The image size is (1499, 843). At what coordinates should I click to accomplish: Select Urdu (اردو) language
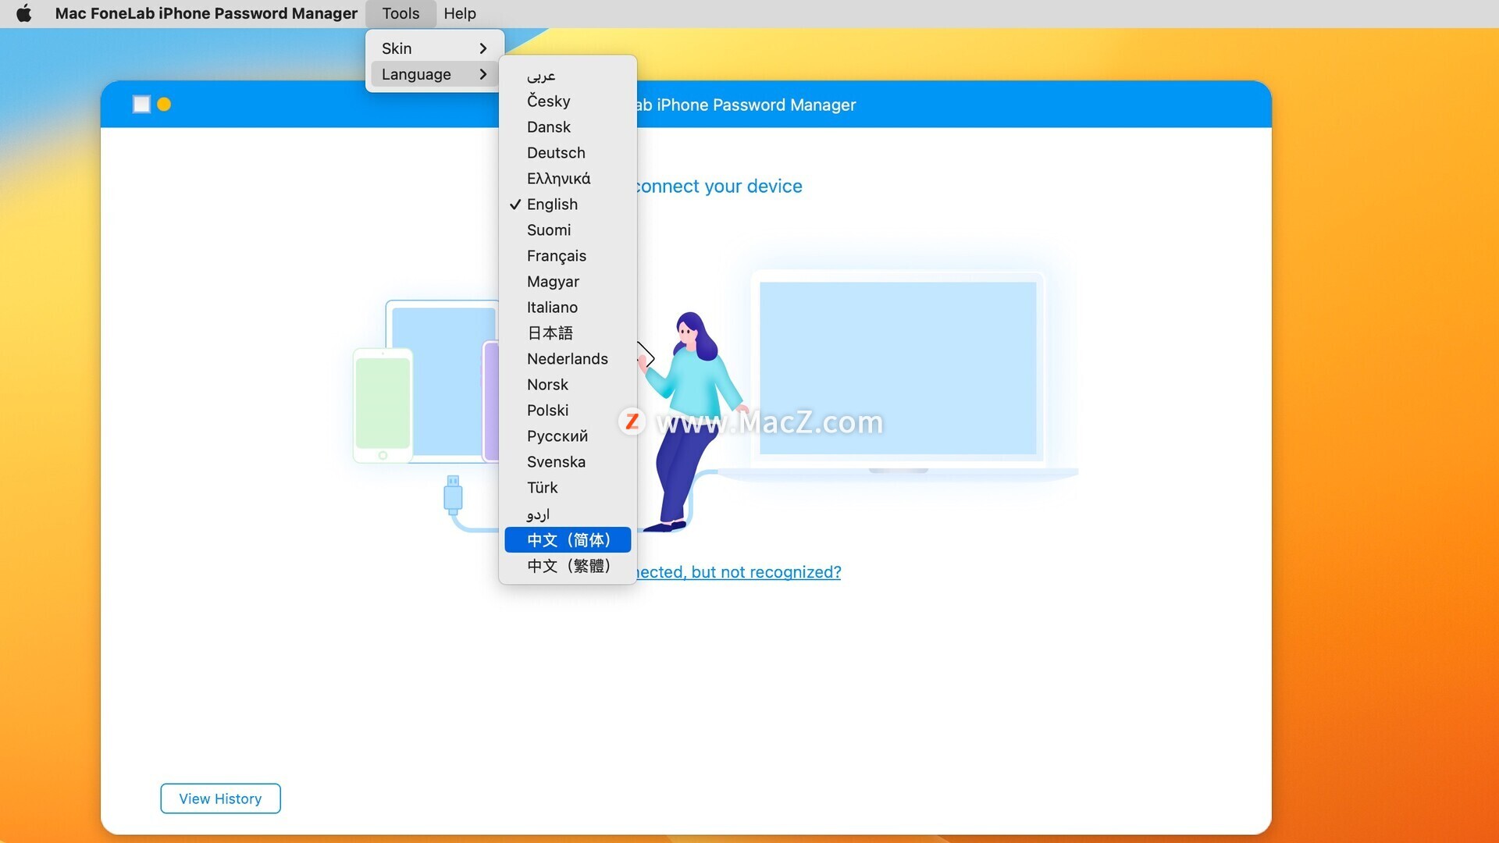[568, 514]
